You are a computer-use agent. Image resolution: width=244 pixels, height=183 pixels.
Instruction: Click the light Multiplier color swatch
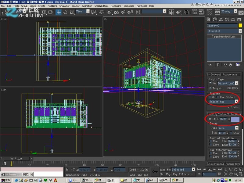(235, 119)
